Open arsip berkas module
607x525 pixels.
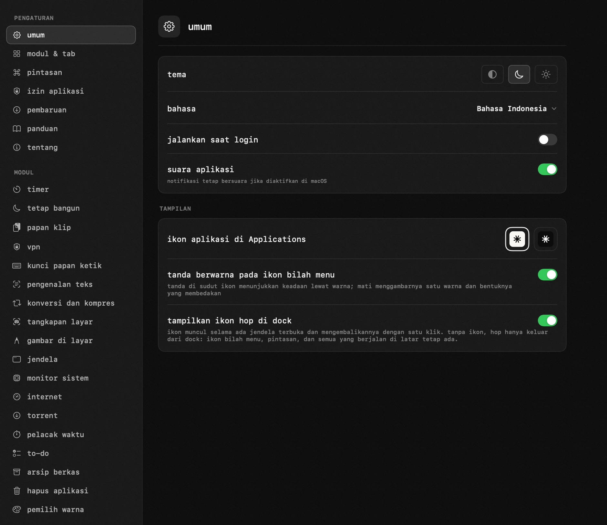click(71, 472)
